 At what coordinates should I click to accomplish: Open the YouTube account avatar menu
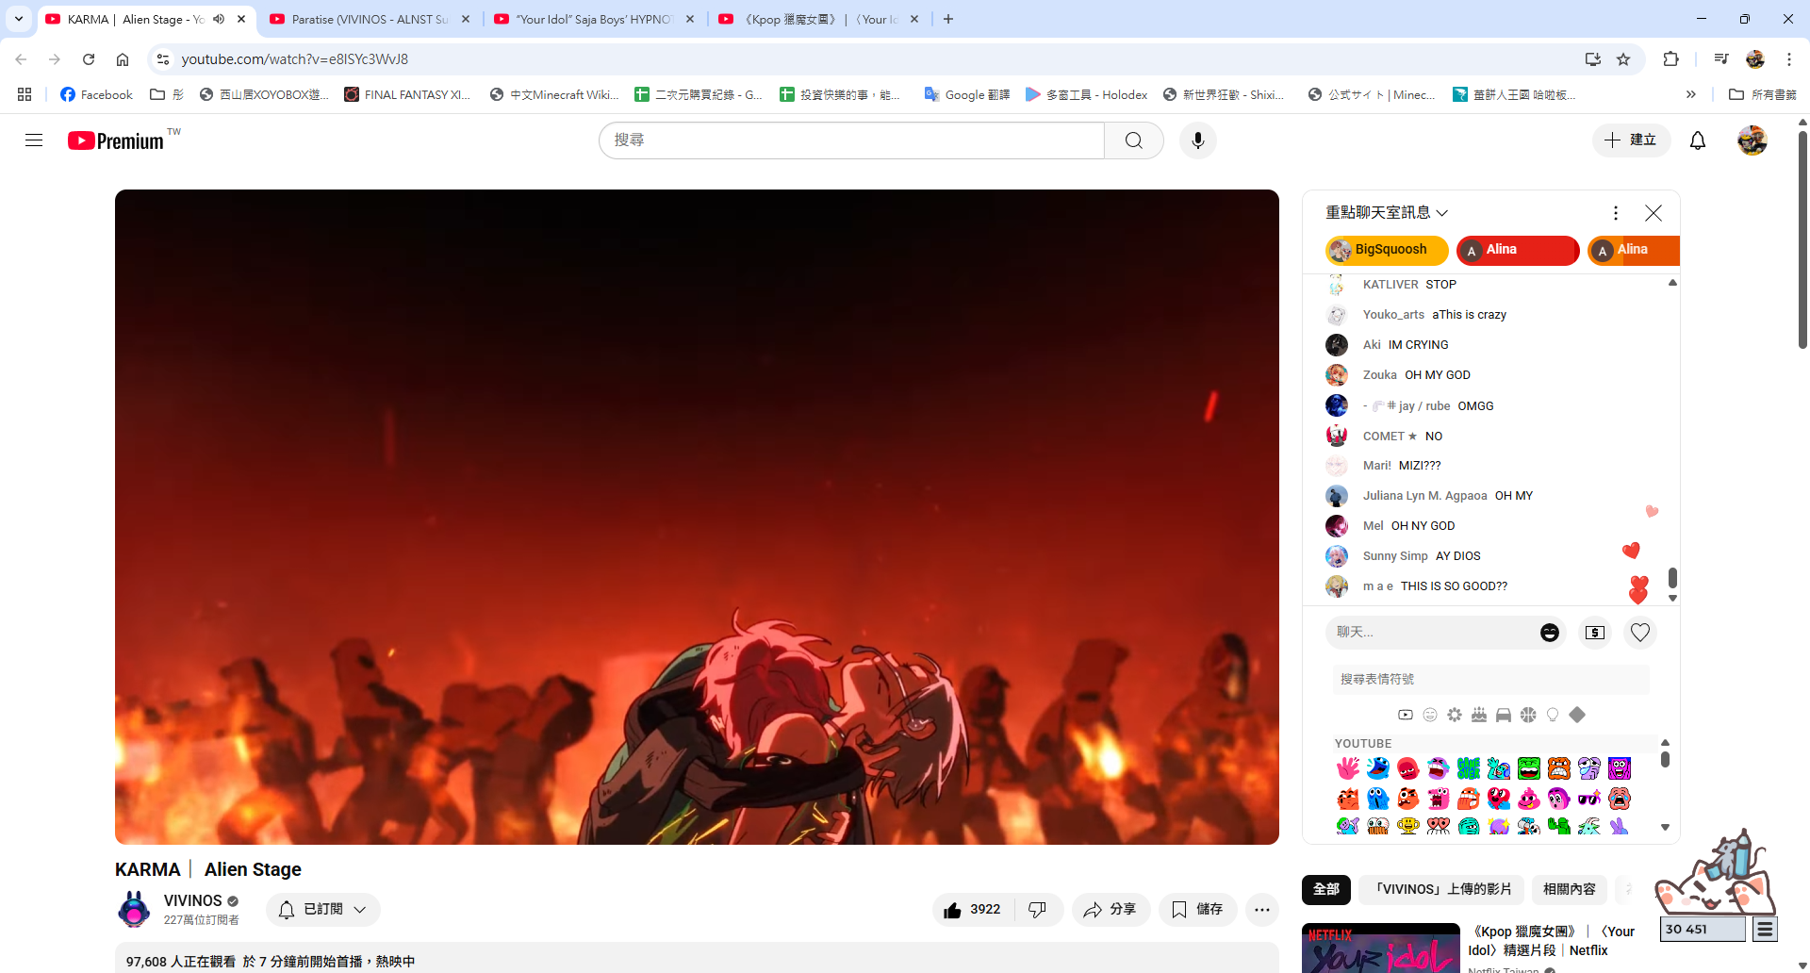pos(1752,140)
